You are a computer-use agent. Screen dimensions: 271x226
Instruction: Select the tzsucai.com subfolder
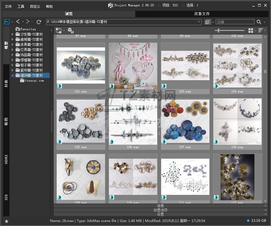(x=34, y=81)
